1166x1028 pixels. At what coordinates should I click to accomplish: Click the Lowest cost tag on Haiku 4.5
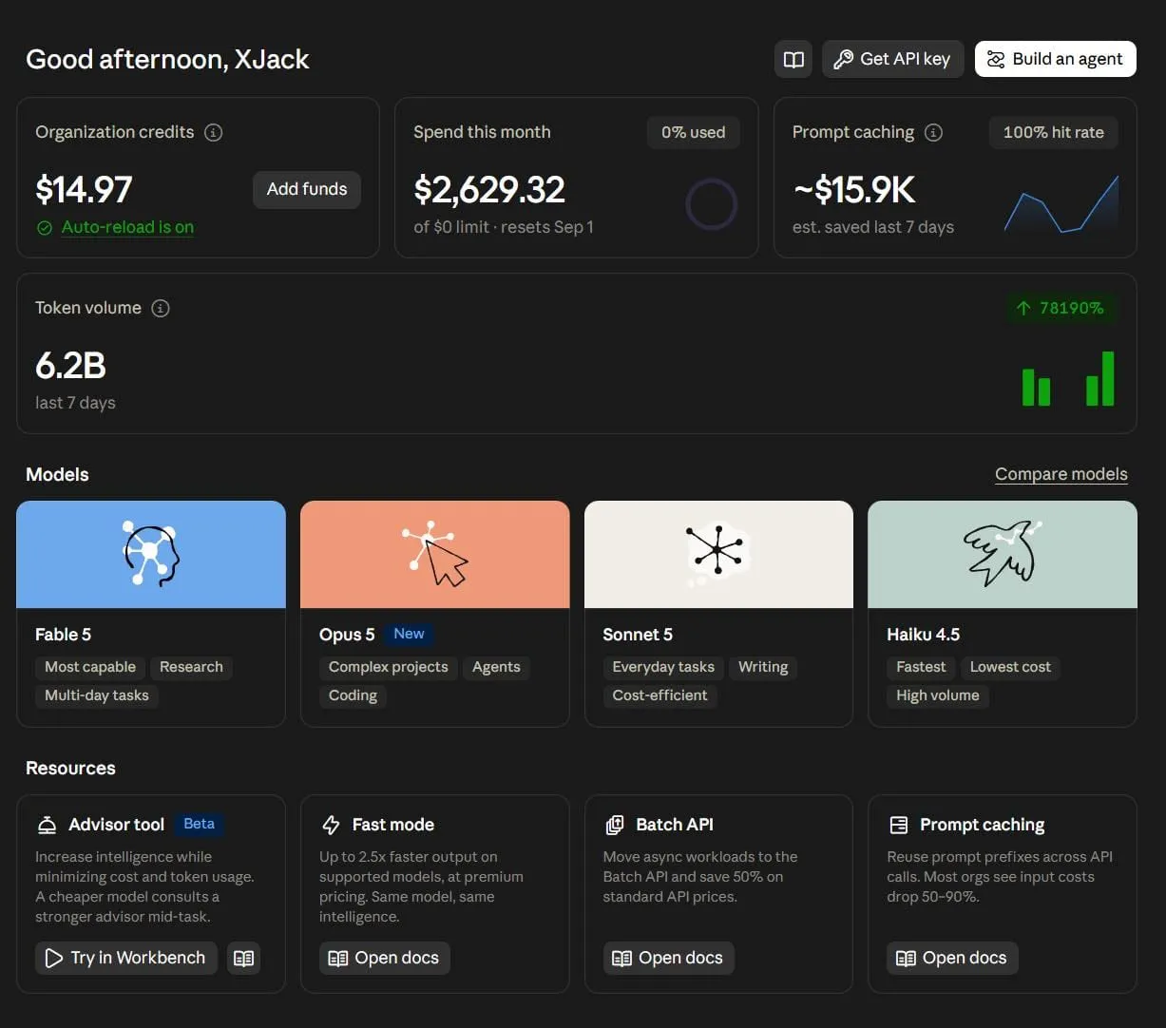tap(1010, 667)
